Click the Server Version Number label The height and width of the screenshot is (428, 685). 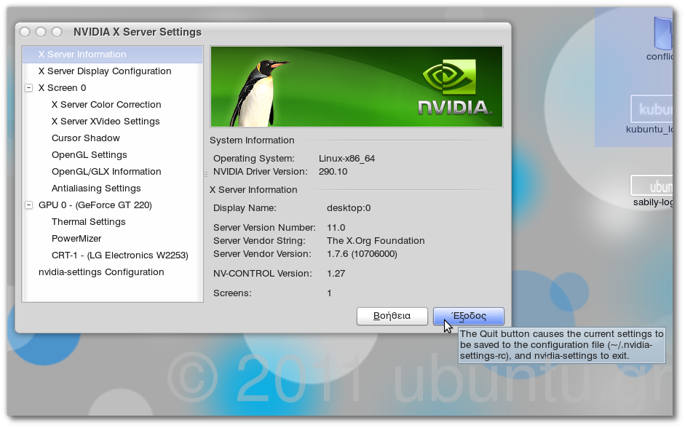pos(264,228)
